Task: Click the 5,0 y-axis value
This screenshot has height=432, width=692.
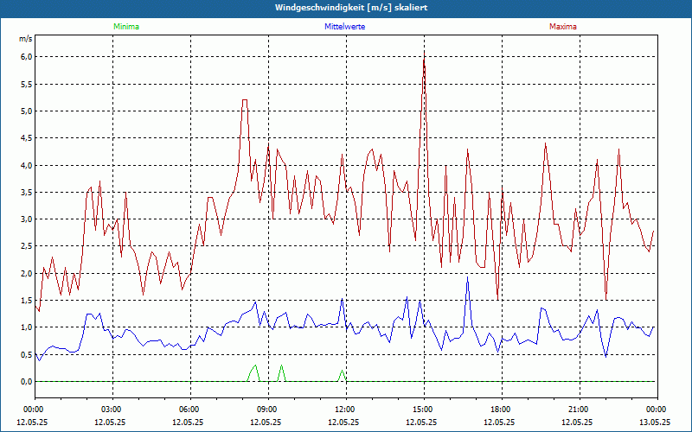Action: (x=27, y=111)
